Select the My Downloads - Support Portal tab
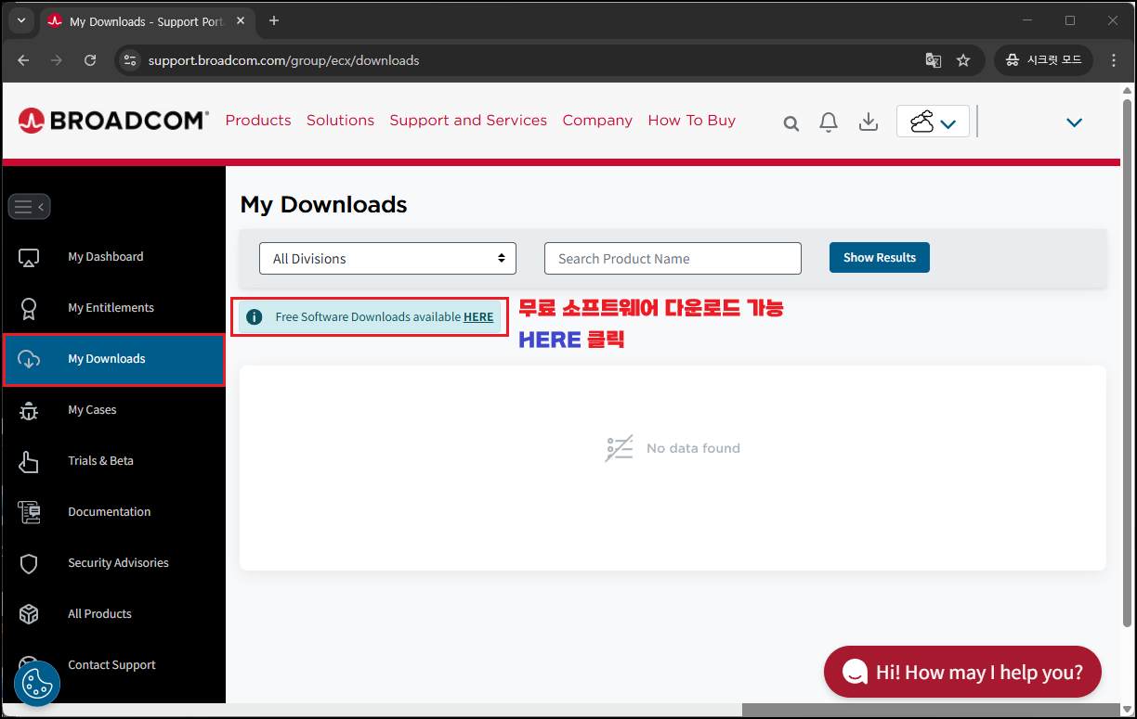 coord(149,20)
